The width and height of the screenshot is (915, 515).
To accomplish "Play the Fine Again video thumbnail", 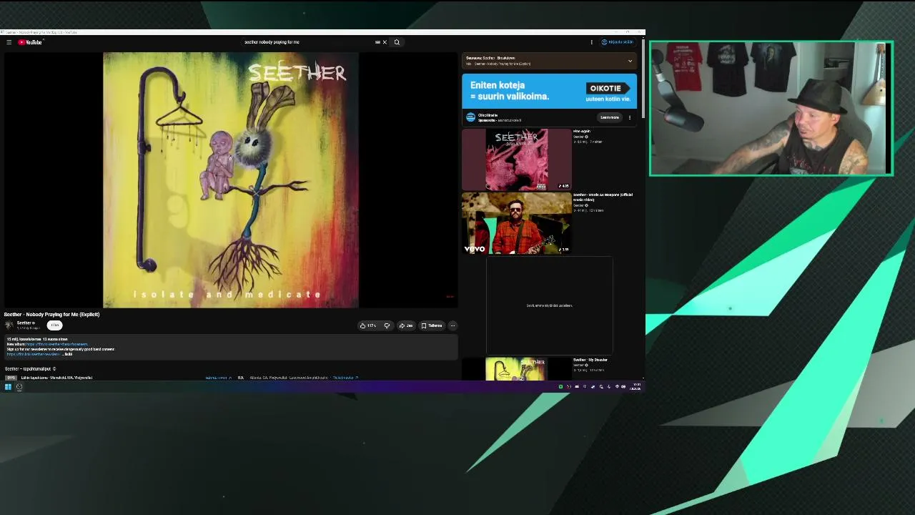I will click(x=516, y=160).
